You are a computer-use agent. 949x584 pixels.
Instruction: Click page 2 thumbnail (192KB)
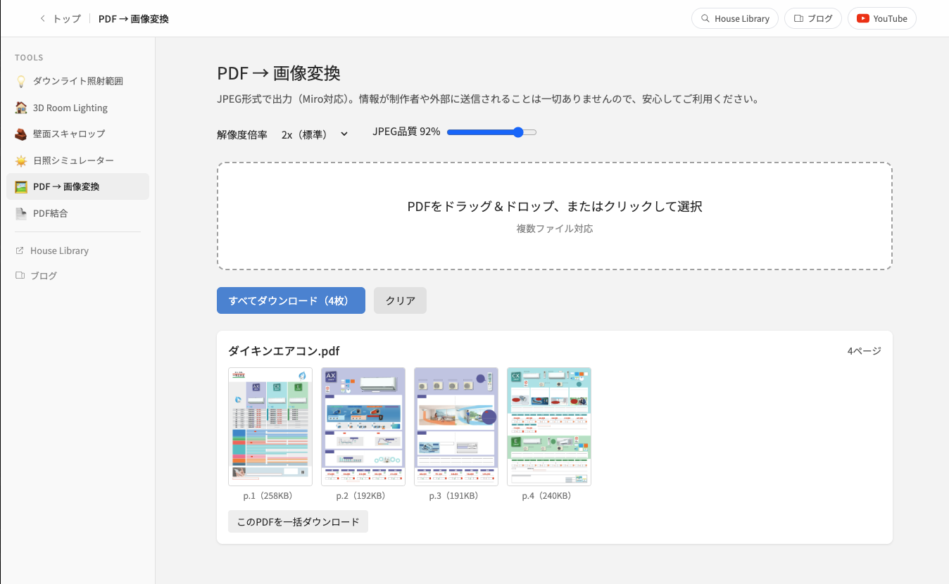(363, 426)
